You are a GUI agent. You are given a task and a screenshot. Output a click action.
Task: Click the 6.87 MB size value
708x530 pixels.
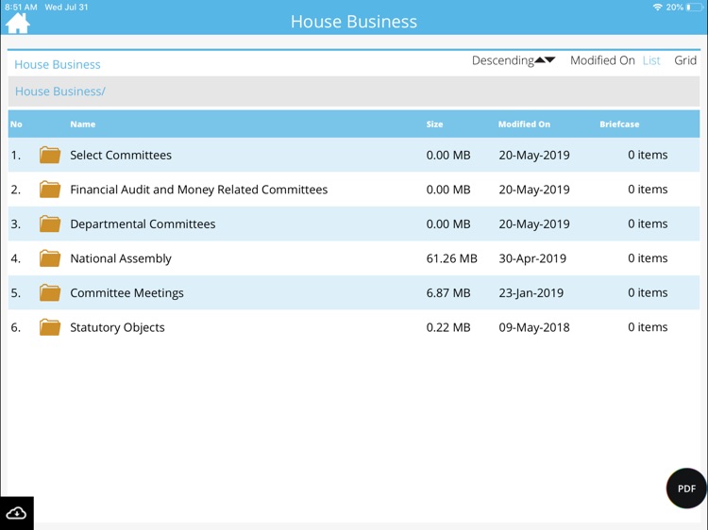448,292
